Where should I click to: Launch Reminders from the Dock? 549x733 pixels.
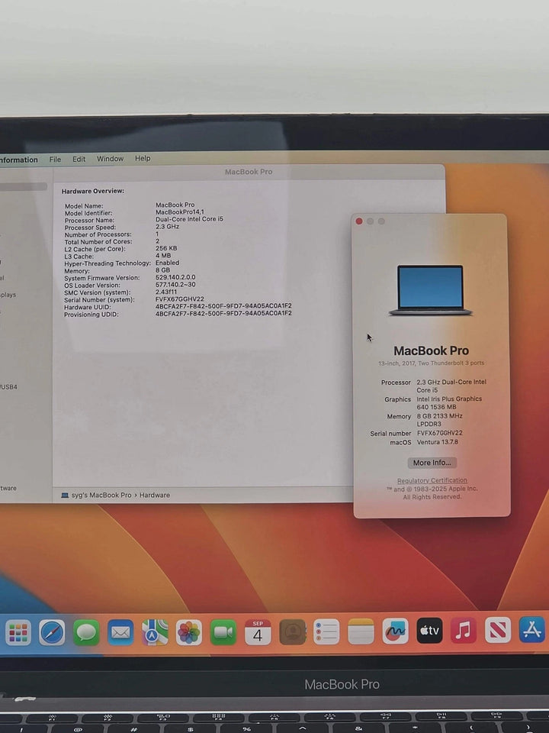click(x=326, y=632)
